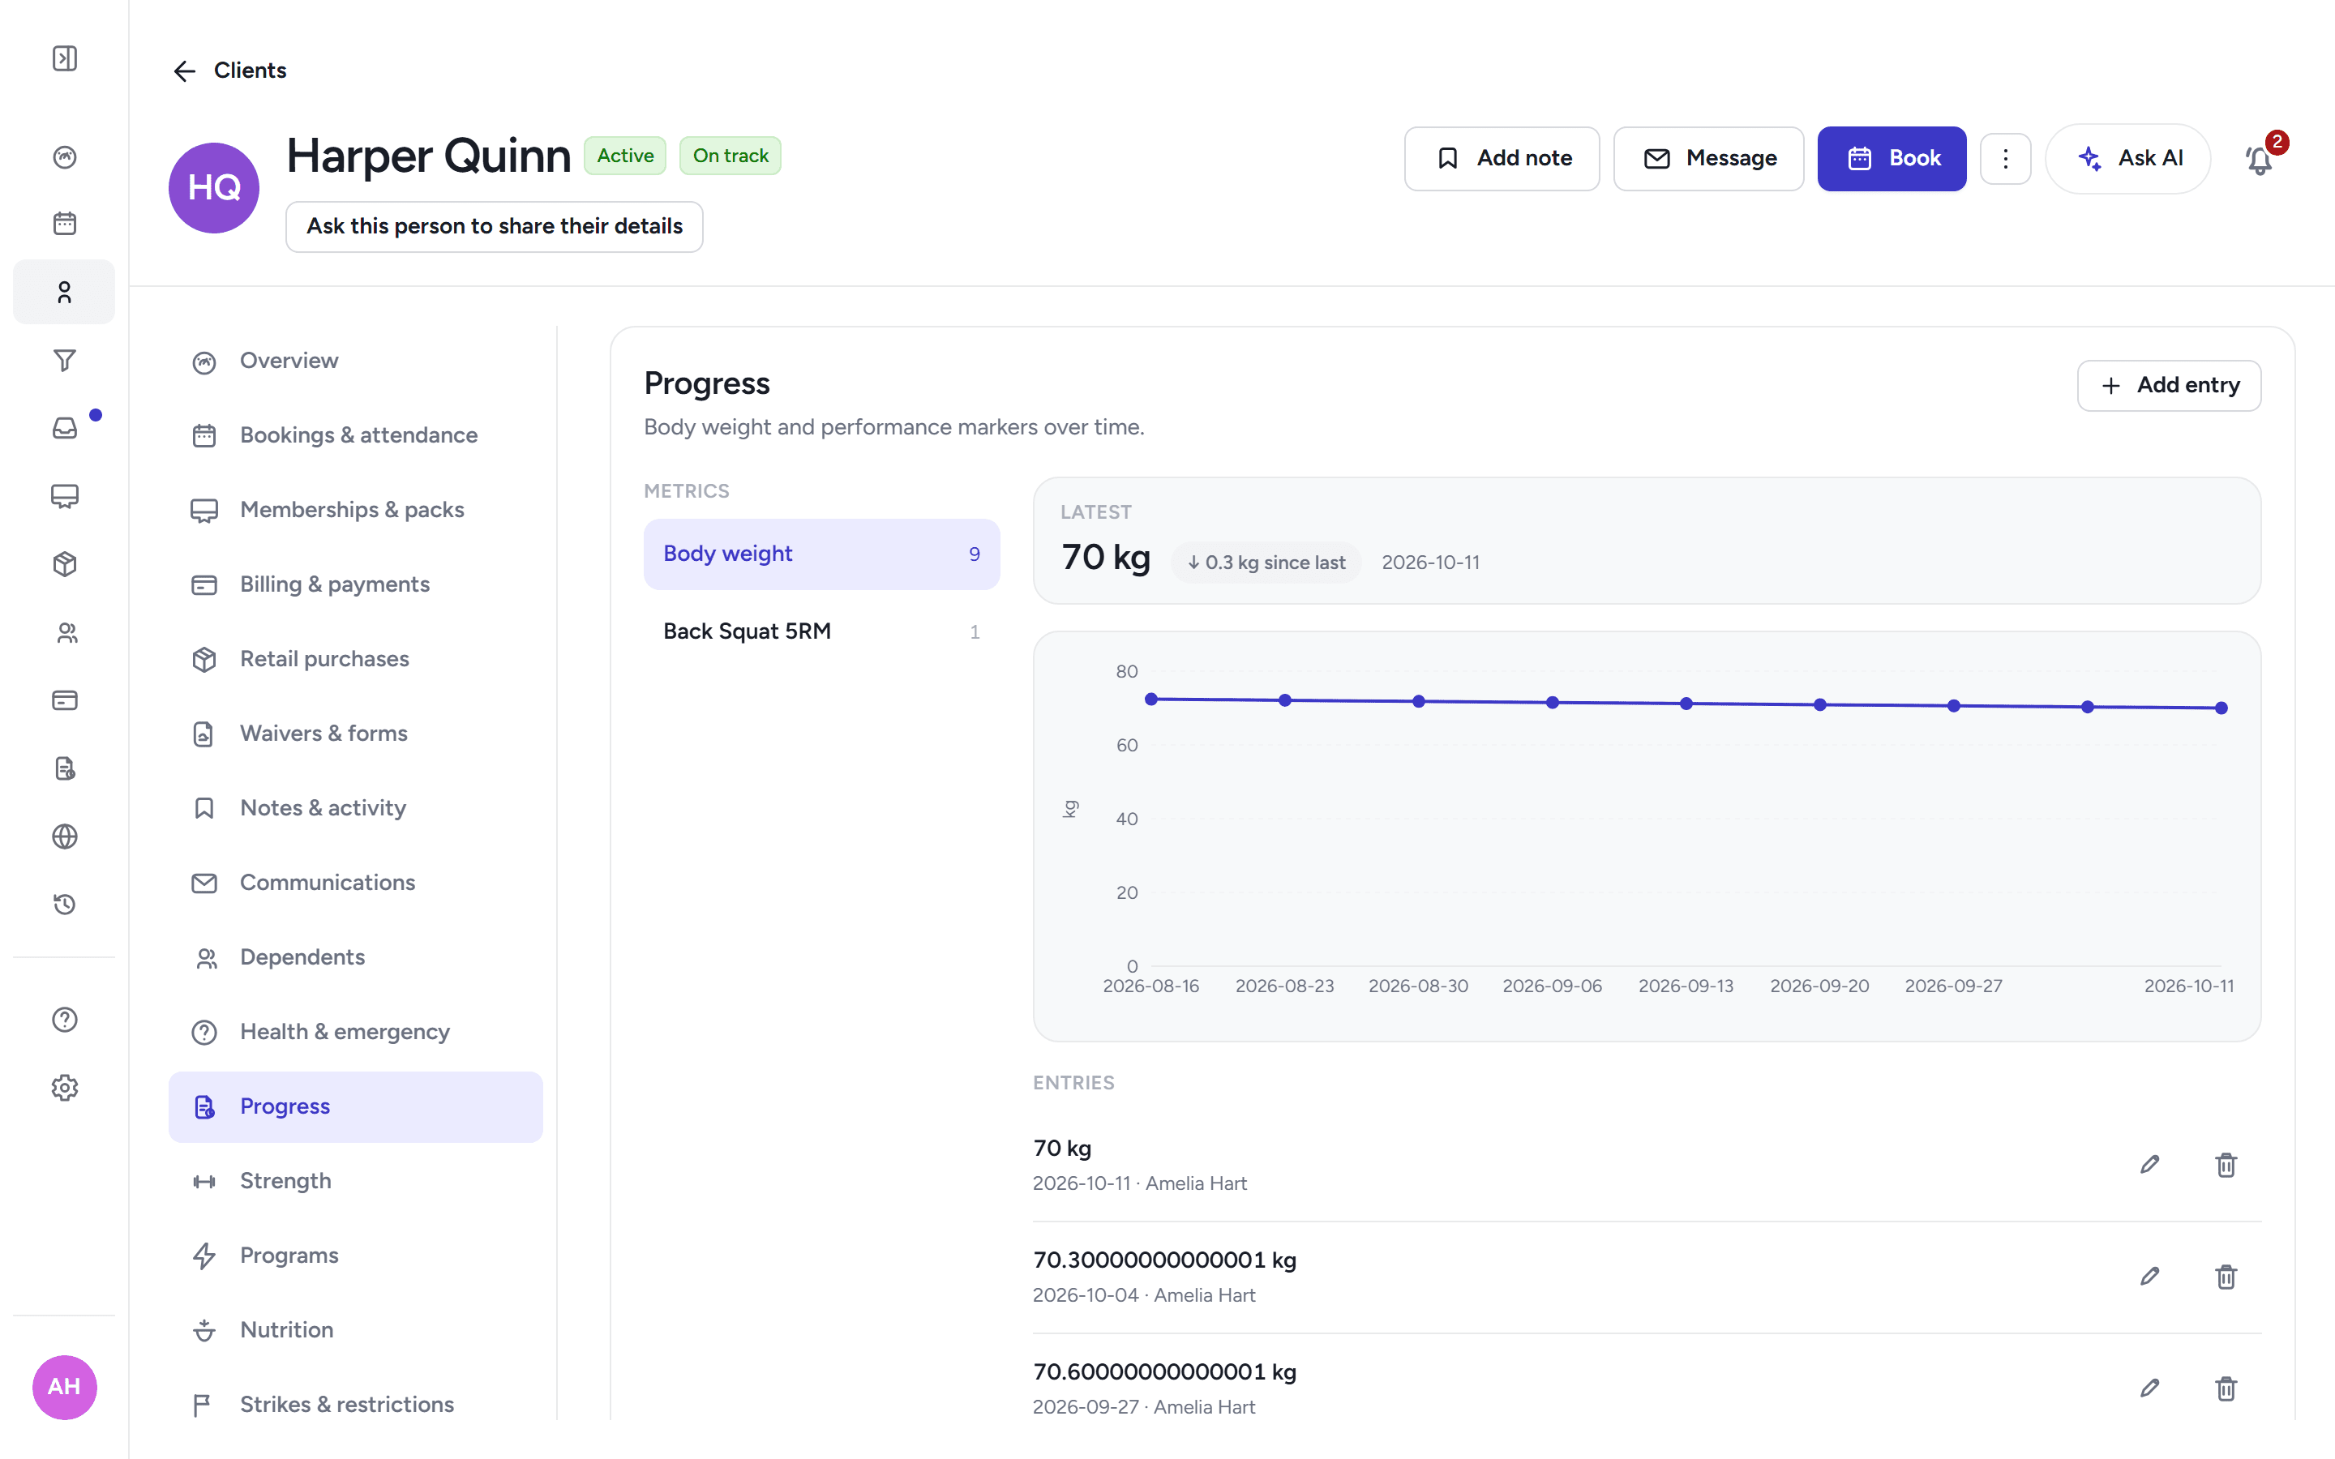Open the Overview section
This screenshot has width=2335, height=1459.
tap(355, 361)
